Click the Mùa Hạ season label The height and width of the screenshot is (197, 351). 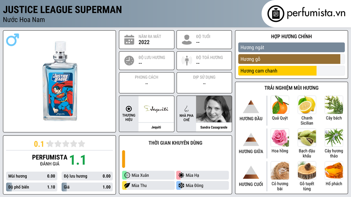[x=192, y=175]
